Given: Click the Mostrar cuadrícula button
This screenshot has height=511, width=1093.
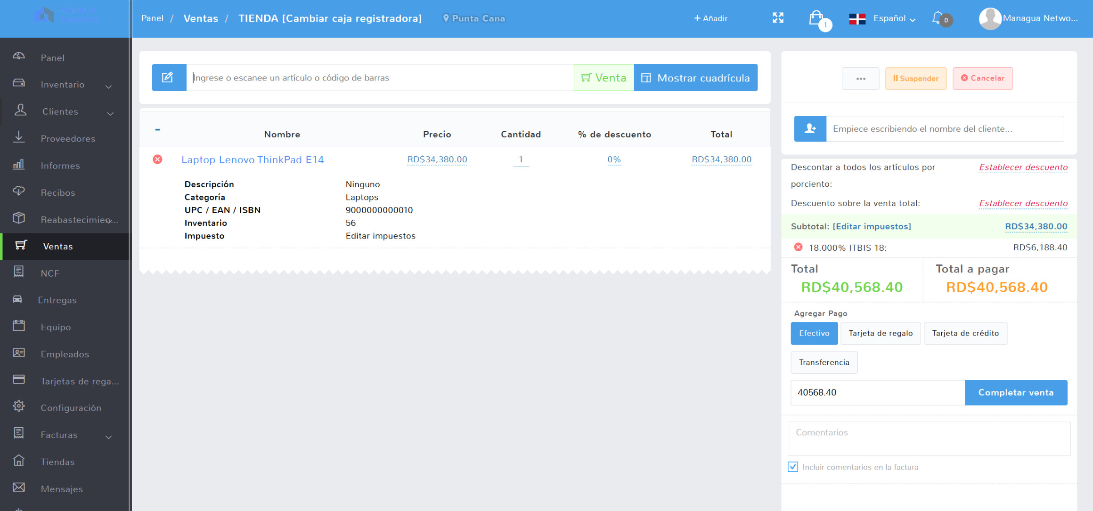Looking at the screenshot, I should [x=696, y=78].
